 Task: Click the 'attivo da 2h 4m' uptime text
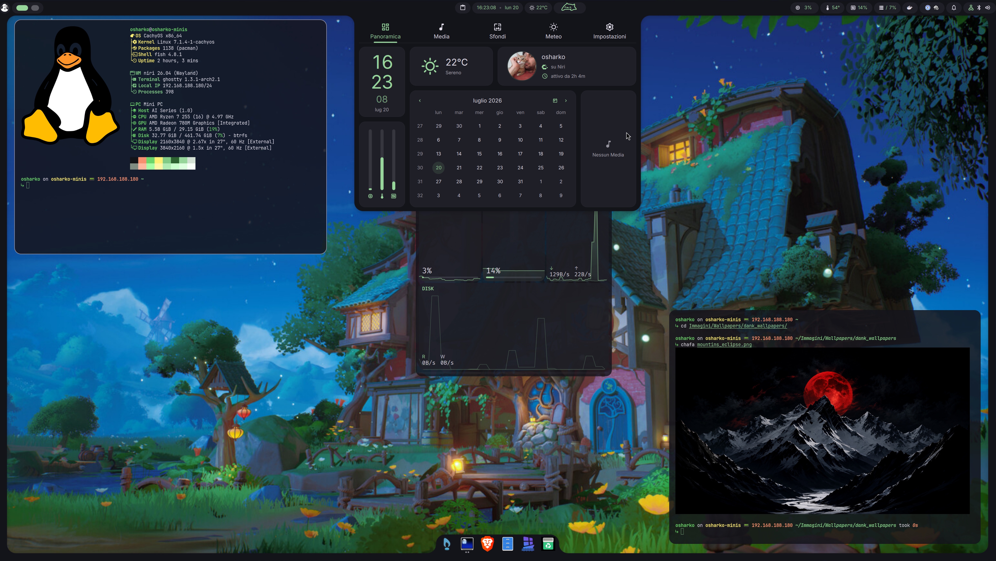tap(568, 76)
